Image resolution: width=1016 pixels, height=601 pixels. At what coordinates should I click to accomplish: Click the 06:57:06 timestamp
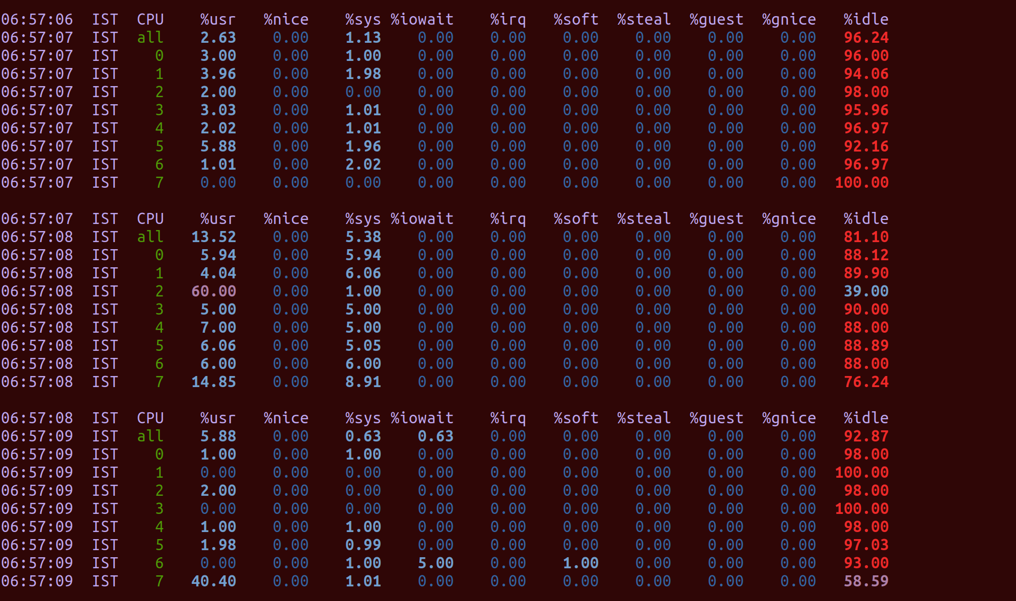(37, 20)
